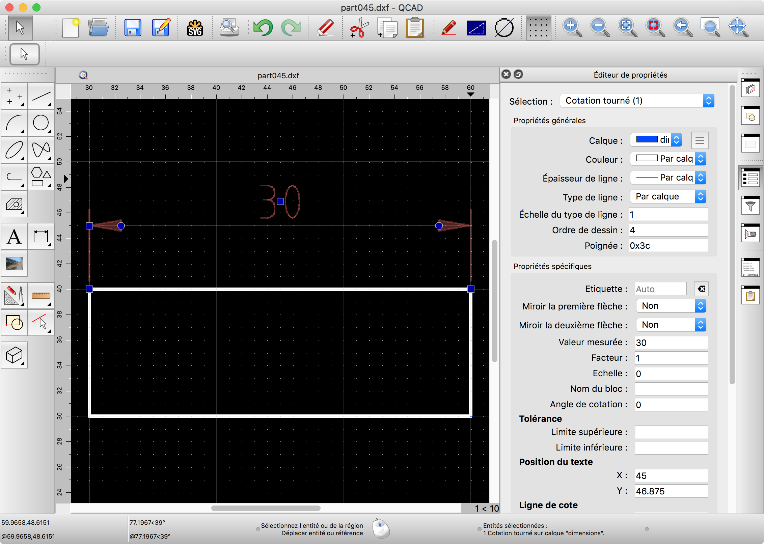Viewport: 764px width, 544px height.
Task: Select the Hatch tool
Action: (14, 204)
